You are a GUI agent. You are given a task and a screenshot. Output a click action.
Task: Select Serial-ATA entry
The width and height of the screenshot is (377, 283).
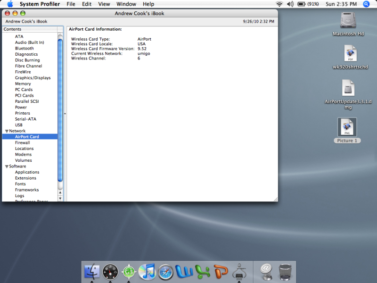pyautogui.click(x=26, y=119)
